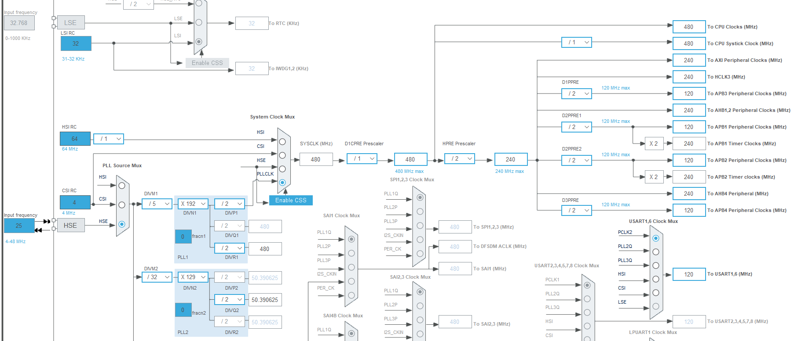Open the DIVM1 divider dropdown
The width and height of the screenshot is (794, 341).
click(x=157, y=204)
